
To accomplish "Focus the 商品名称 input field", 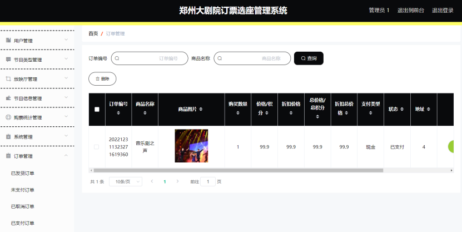I will click(x=252, y=58).
